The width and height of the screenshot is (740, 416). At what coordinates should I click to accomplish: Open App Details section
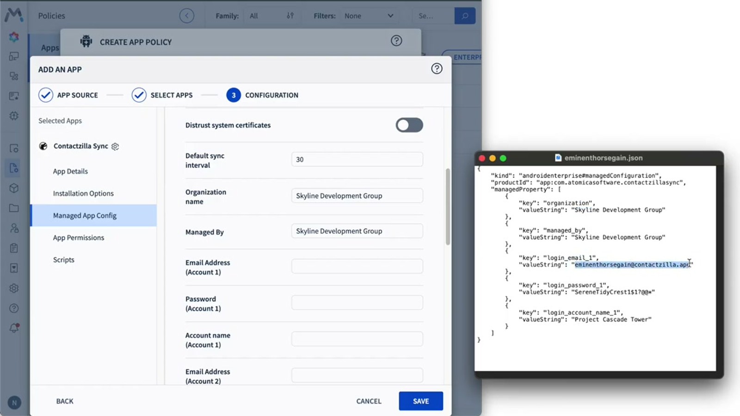pyautogui.click(x=70, y=171)
